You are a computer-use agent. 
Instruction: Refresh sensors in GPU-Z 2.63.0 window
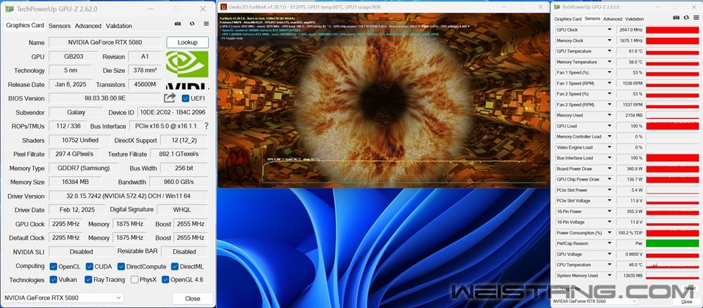pos(685,18)
